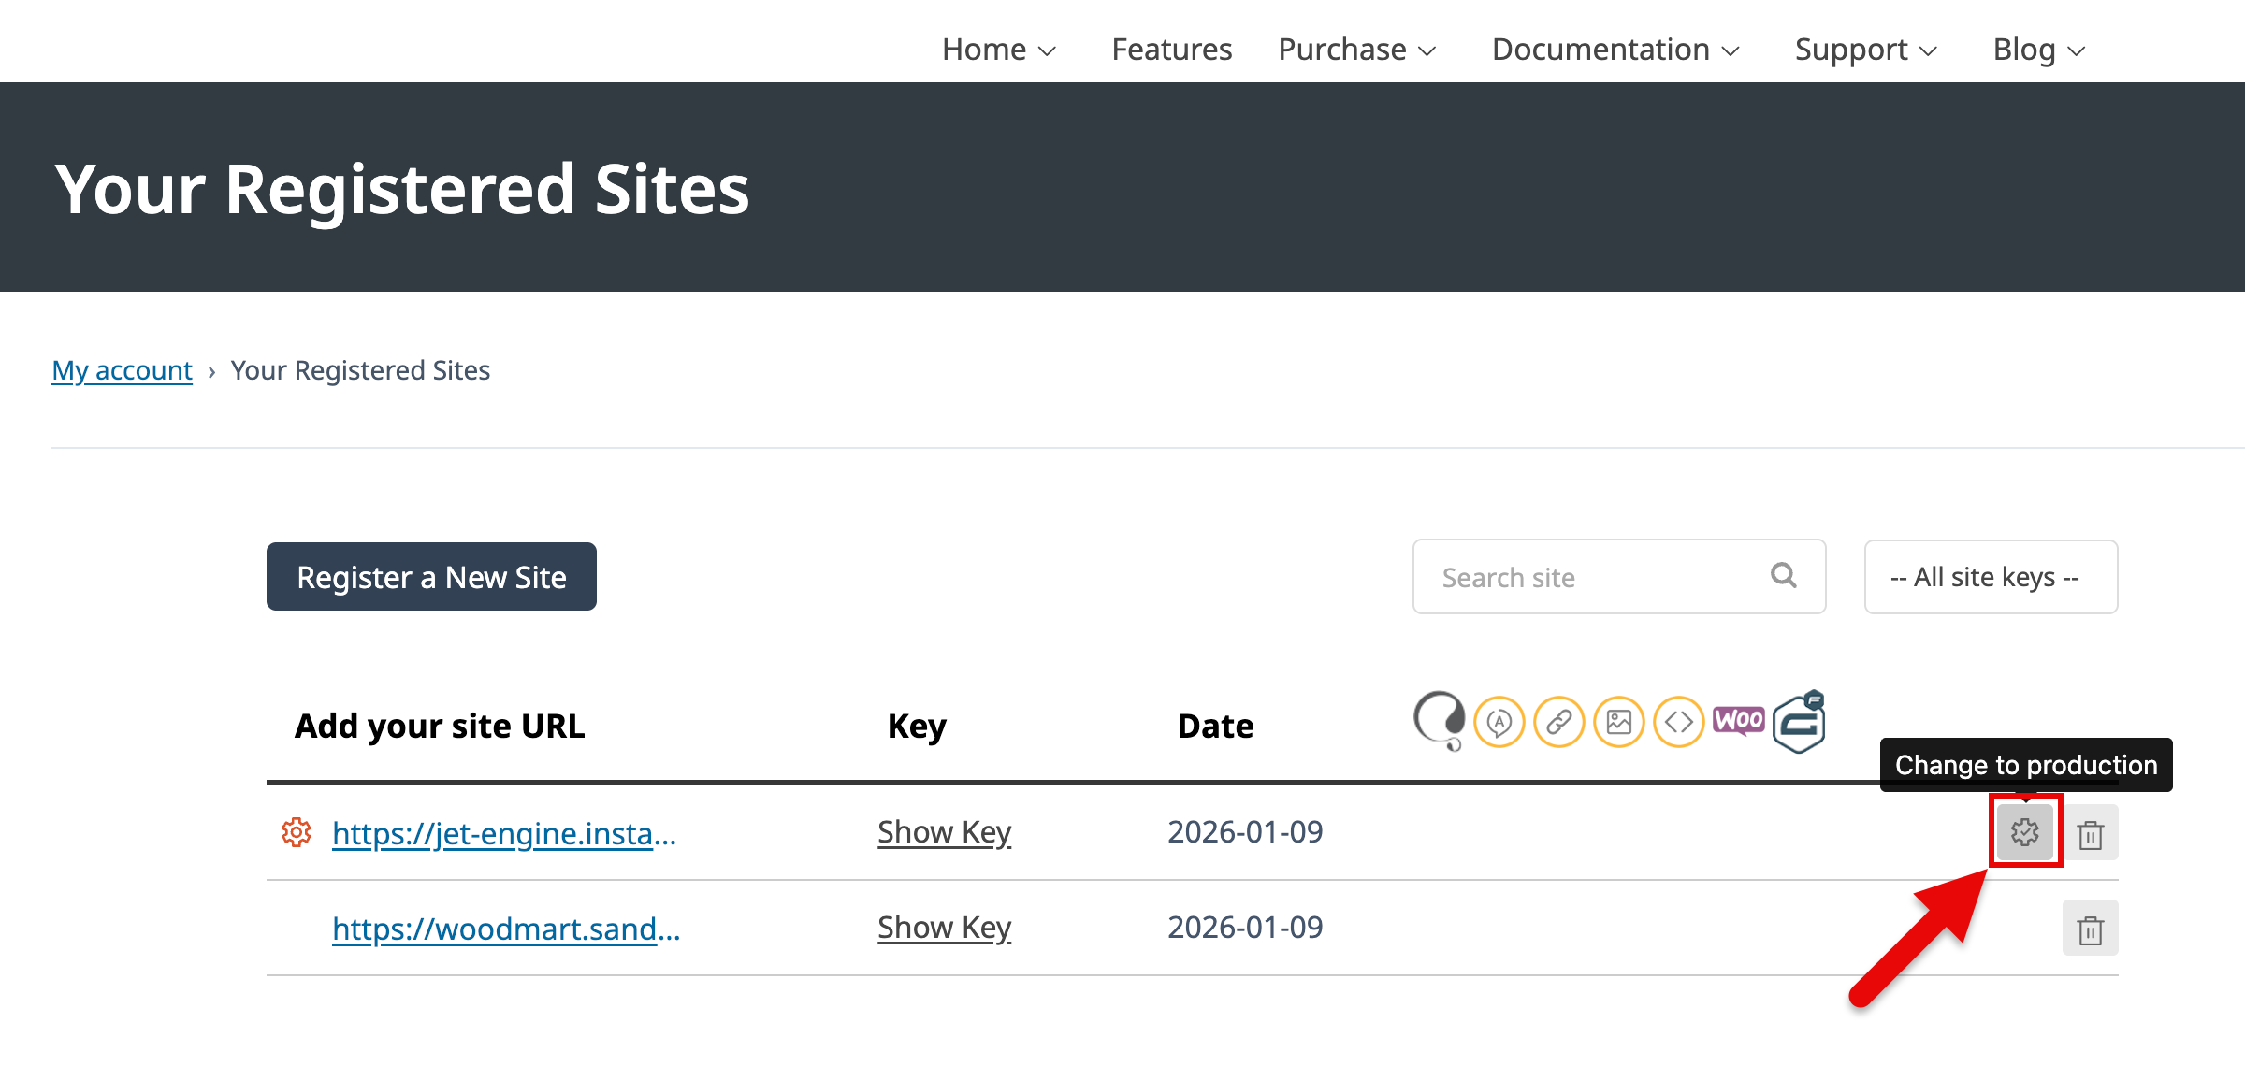This screenshot has height=1066, width=2245.
Task: Expand the Purchase menu
Action: [x=1356, y=50]
